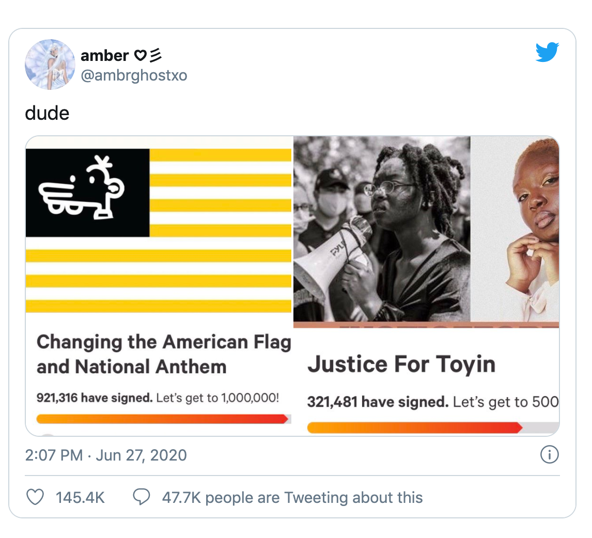This screenshot has height=538, width=592.
Task: Open the megaphone protest photo
Action: click(382, 229)
